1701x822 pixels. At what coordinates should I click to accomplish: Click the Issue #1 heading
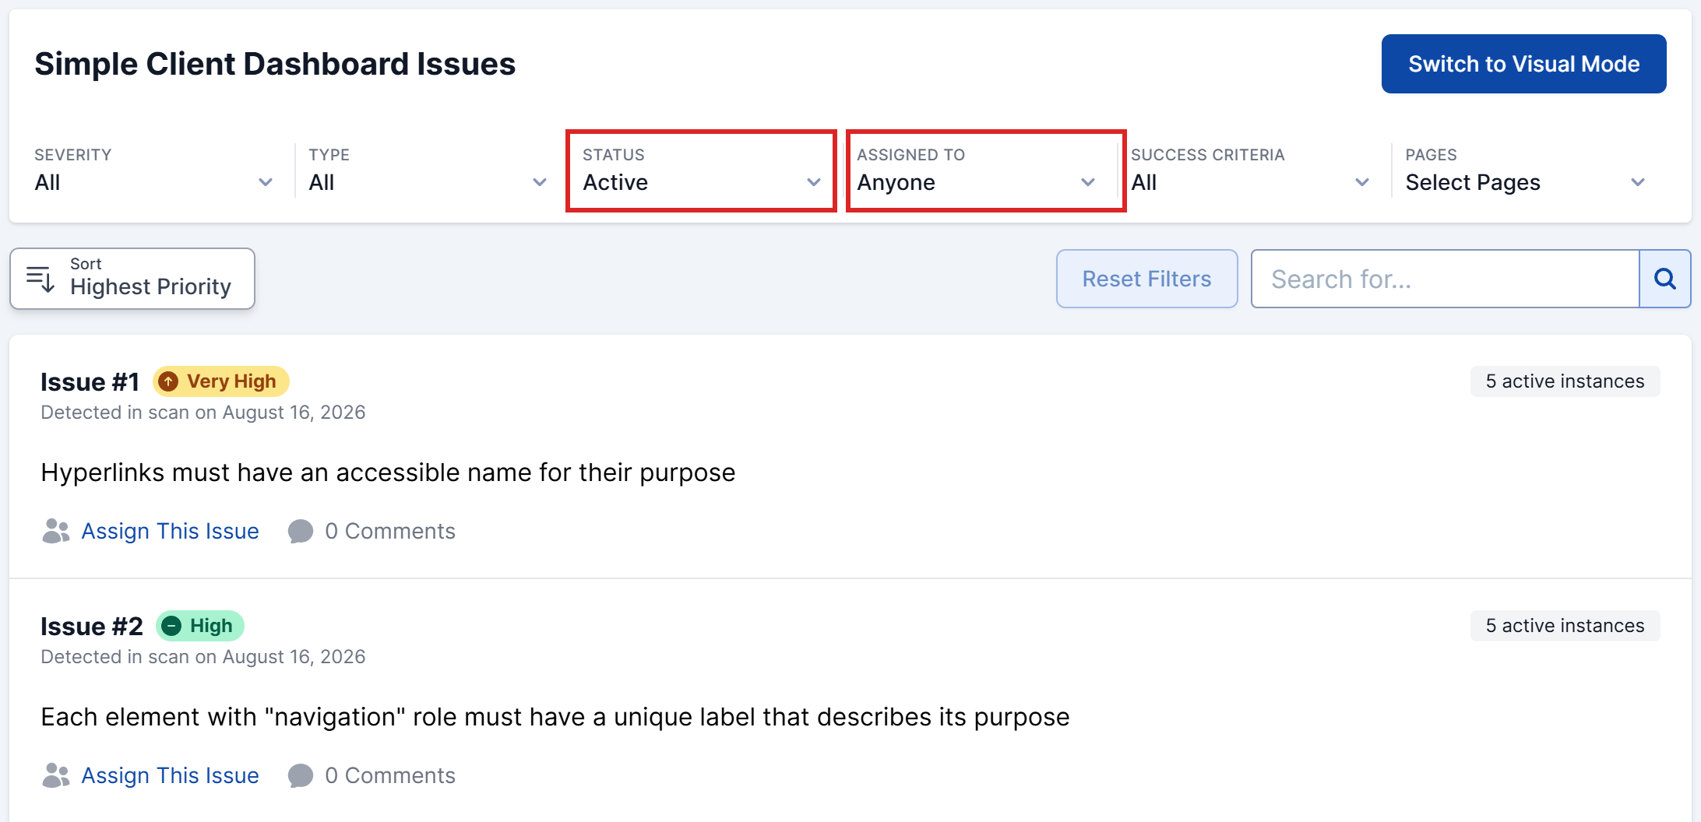click(x=90, y=381)
